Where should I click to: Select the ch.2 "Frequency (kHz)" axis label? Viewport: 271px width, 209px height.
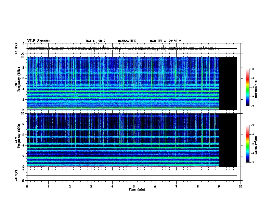tap(19, 136)
